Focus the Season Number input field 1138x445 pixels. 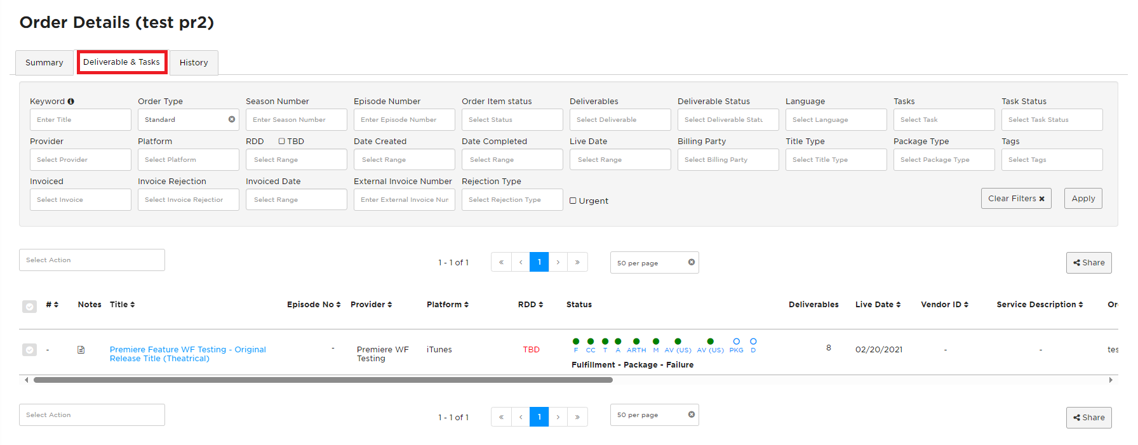click(297, 119)
